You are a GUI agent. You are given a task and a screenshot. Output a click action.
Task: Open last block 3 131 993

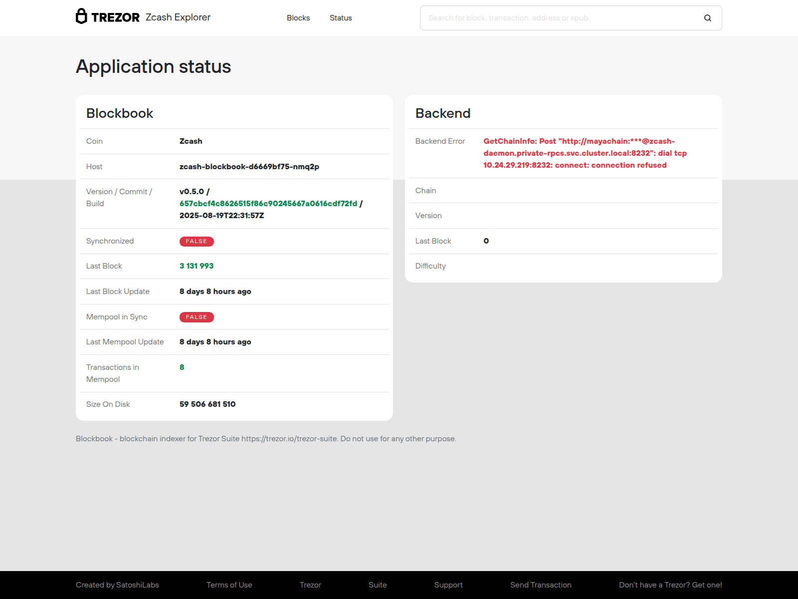point(197,266)
